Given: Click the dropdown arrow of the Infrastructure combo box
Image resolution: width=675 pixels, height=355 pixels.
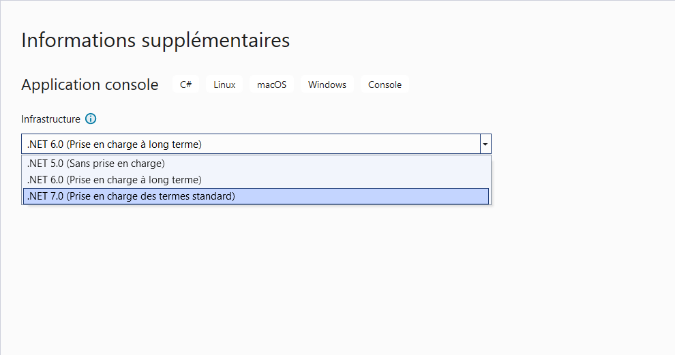Looking at the screenshot, I should (485, 144).
